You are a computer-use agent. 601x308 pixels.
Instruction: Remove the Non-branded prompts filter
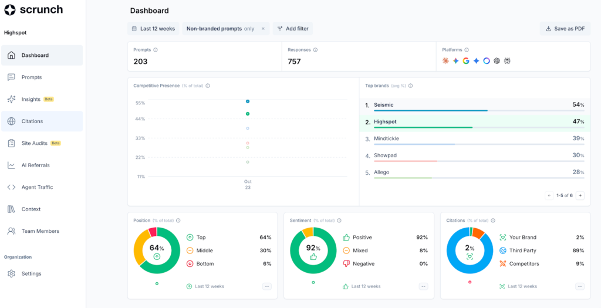coord(263,29)
